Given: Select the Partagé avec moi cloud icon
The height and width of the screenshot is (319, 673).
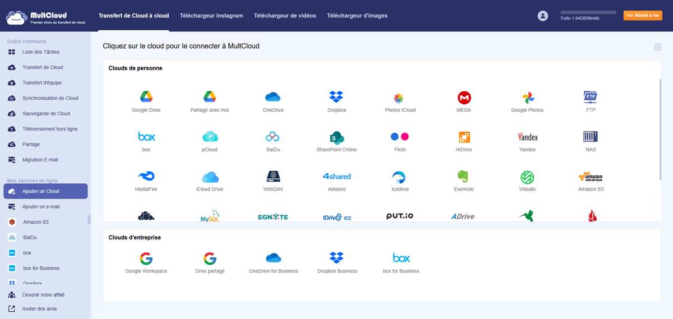Looking at the screenshot, I should click(210, 97).
